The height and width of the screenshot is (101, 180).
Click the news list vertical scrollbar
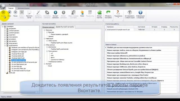point(178,70)
